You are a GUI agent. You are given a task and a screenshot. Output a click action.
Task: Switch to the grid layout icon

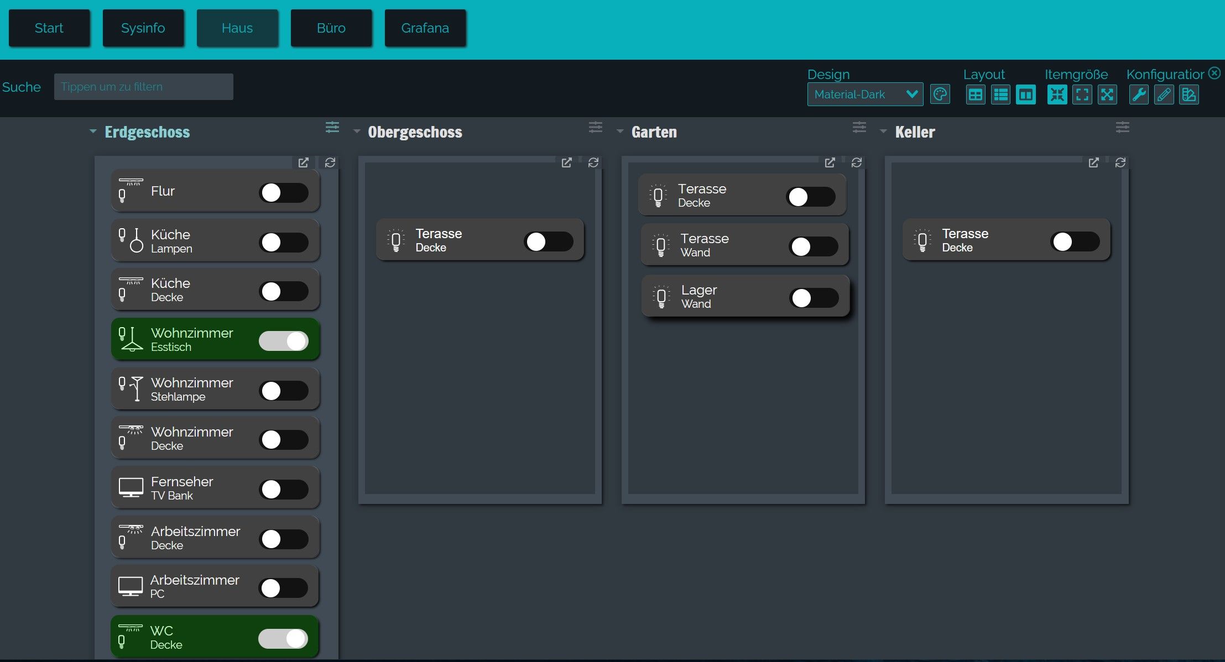click(976, 95)
